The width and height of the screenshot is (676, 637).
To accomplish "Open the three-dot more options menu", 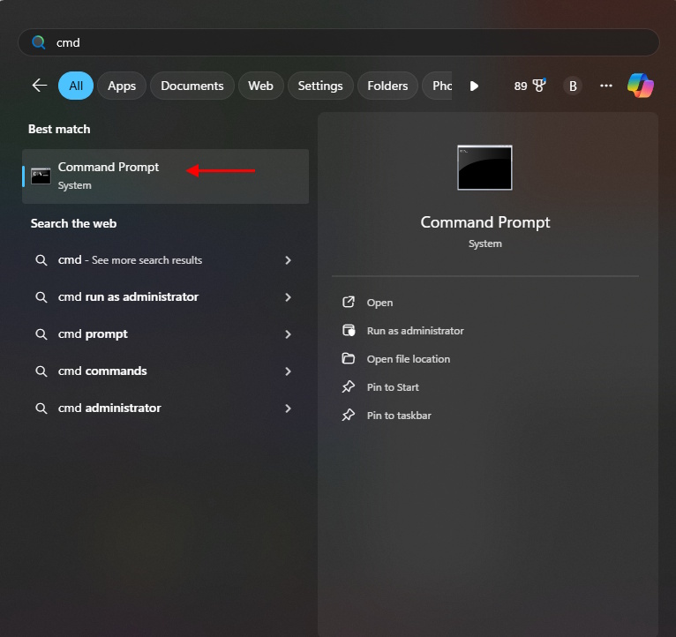I will click(x=606, y=86).
